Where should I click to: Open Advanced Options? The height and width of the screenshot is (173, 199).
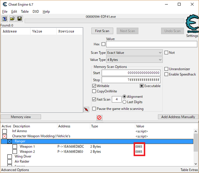tap(15, 170)
